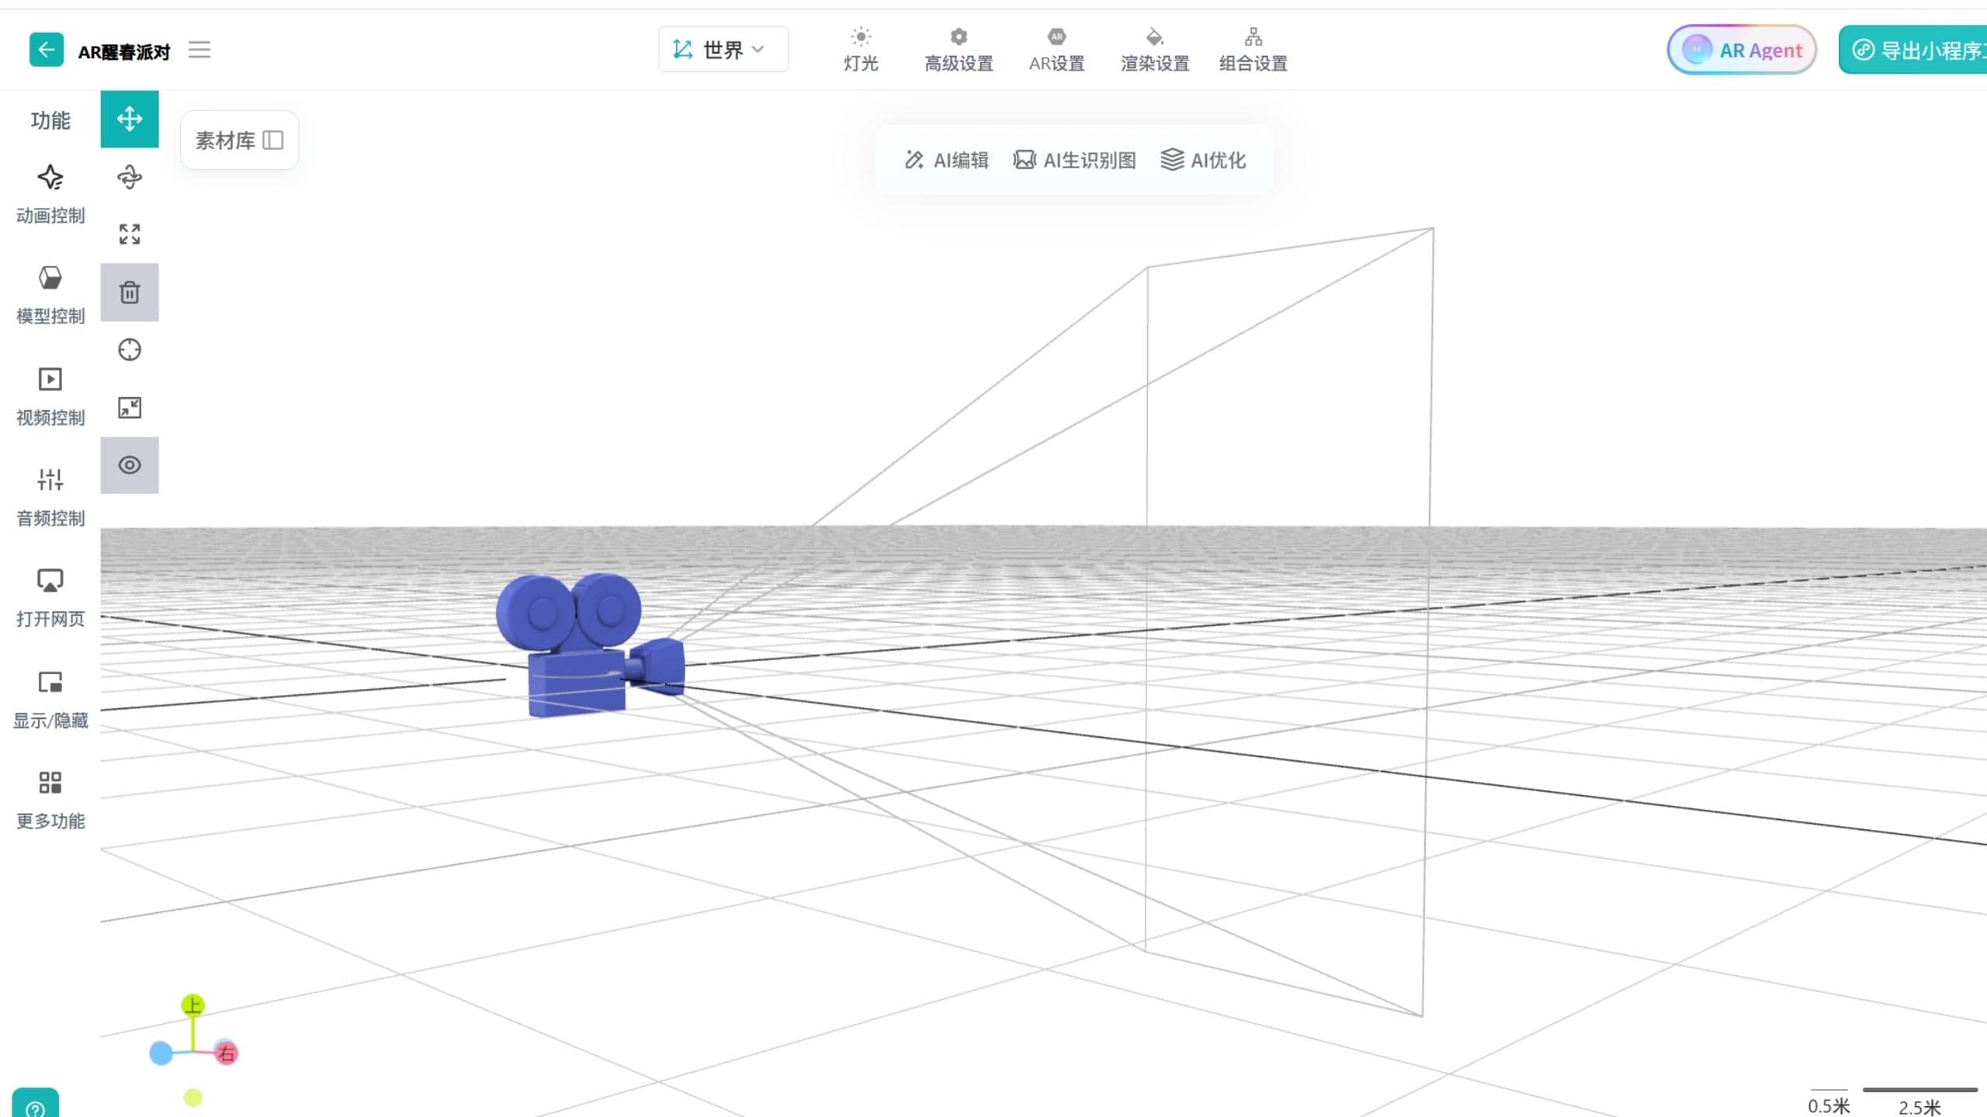Click the light-green bottom axis dot on gizmo
Viewport: 1987px width, 1117px height.
point(192,1098)
